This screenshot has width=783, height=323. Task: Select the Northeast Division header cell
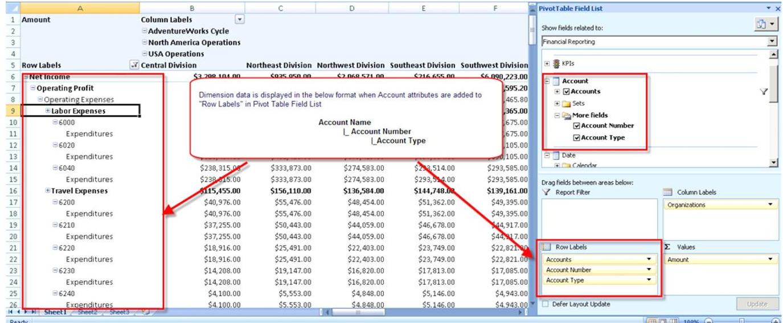pos(280,66)
